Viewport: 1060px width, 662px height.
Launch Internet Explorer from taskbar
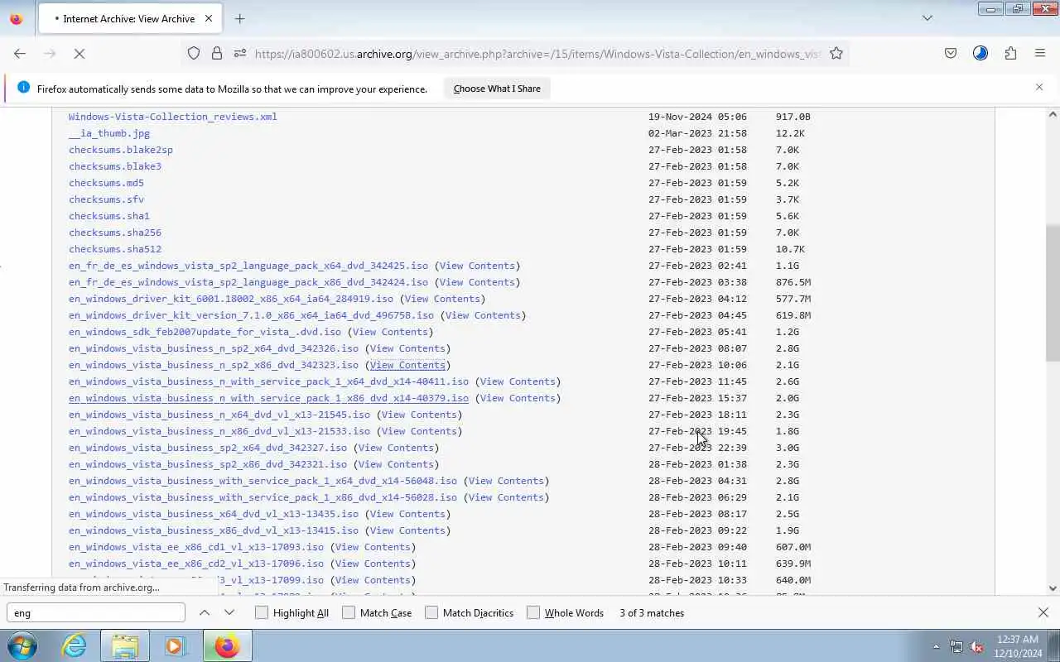coord(75,645)
